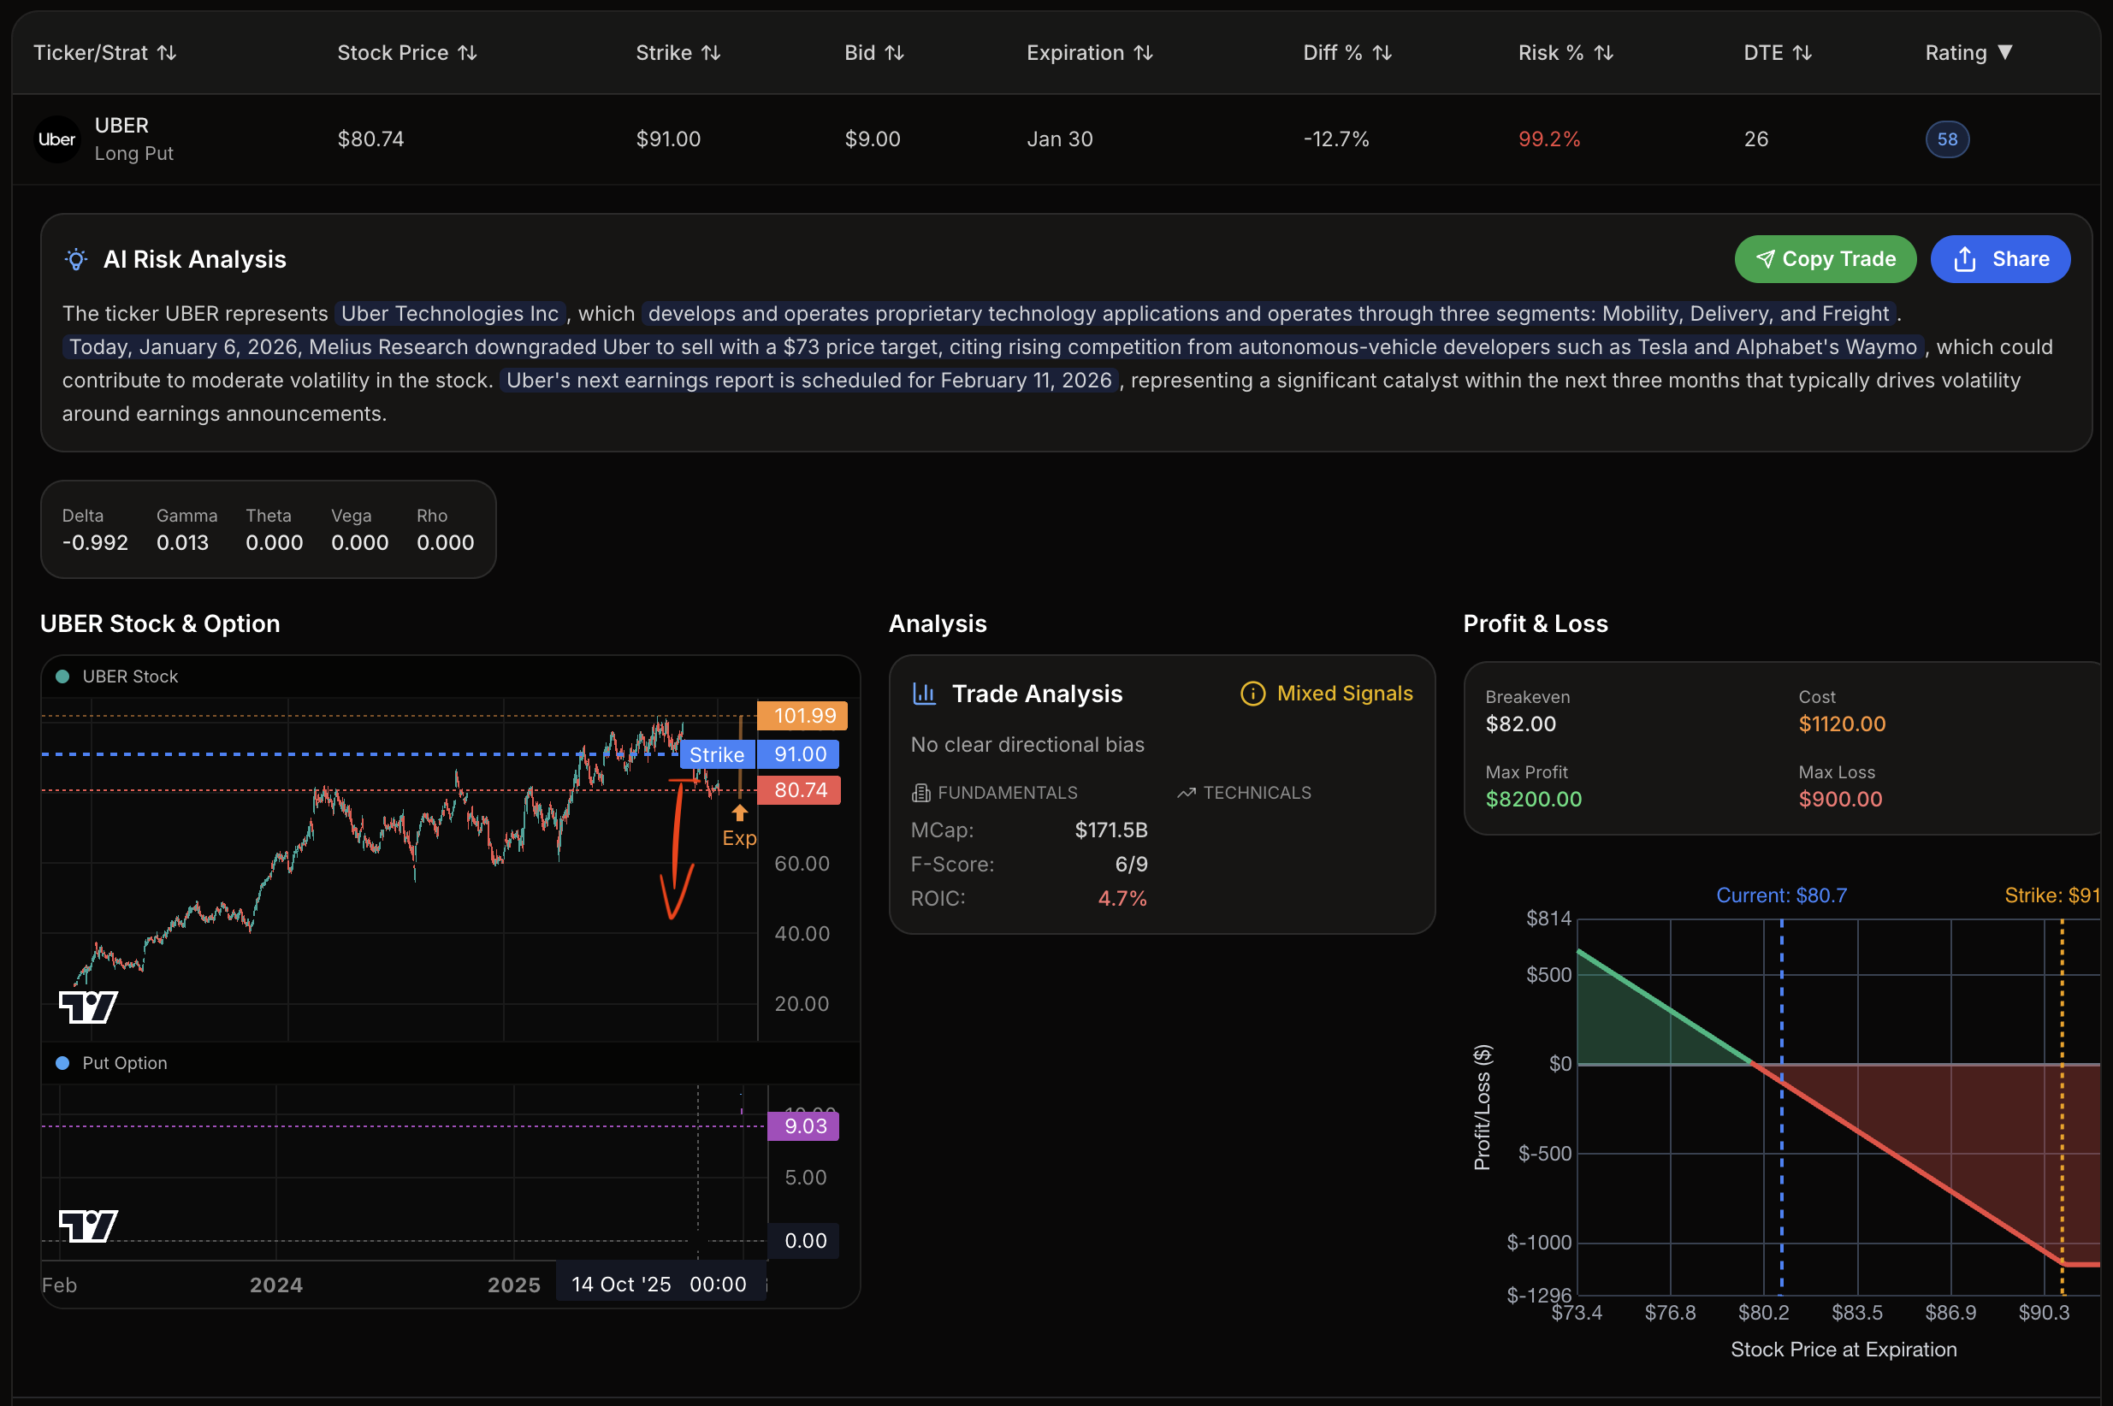Click the MCap value $171.5B
This screenshot has width=2113, height=1406.
coord(1111,830)
